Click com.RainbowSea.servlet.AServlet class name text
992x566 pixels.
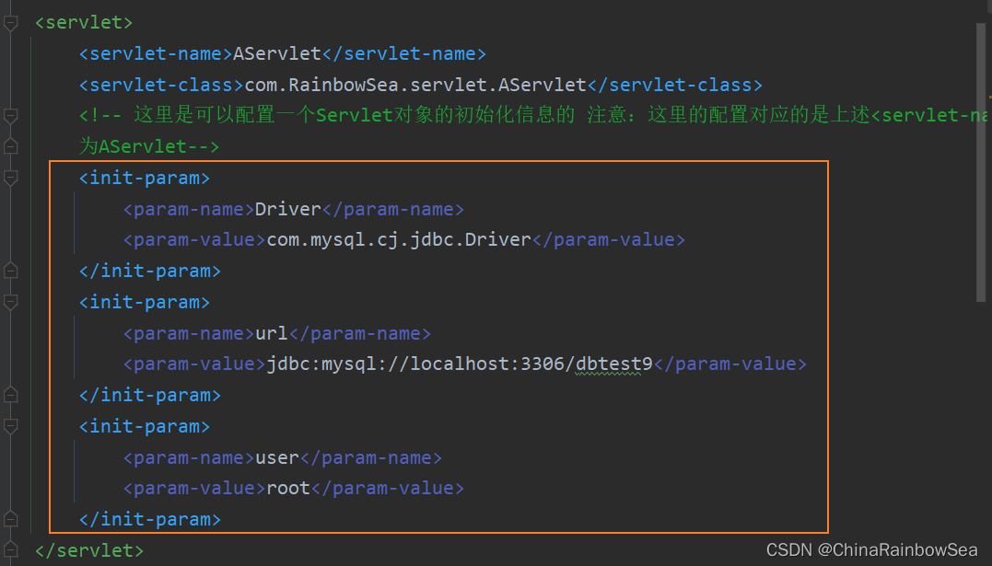[x=415, y=85]
